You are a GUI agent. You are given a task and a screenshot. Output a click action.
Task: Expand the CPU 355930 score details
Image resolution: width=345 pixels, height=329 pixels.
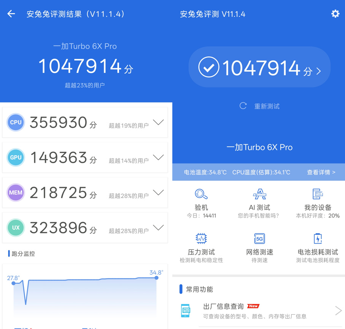[158, 122]
